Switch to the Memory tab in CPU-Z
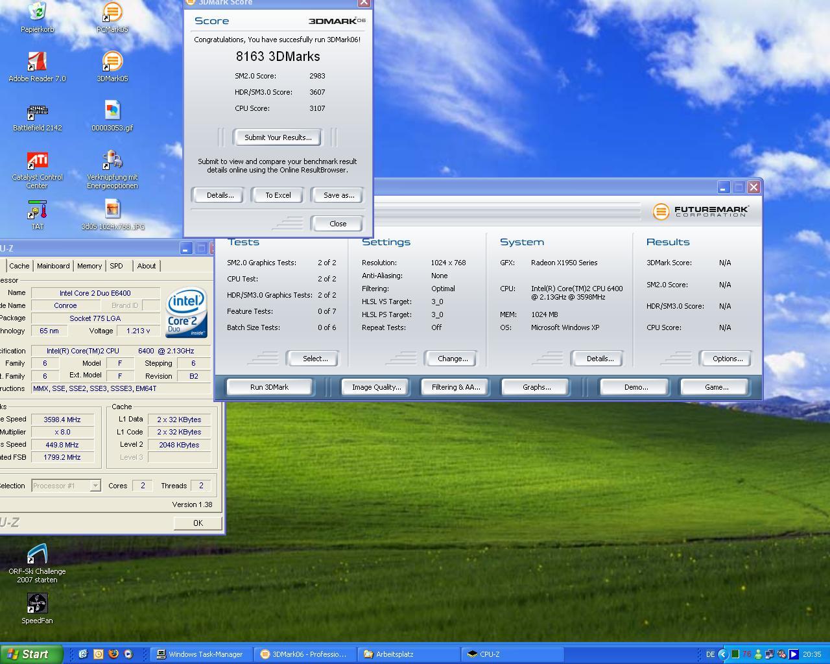The width and height of the screenshot is (830, 664). click(89, 266)
